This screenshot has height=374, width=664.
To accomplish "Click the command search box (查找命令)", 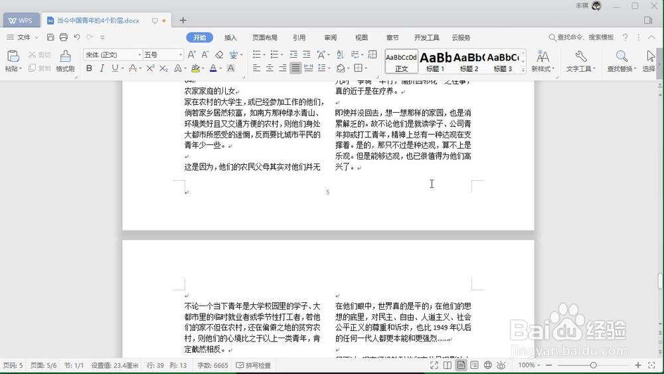I will [x=582, y=37].
